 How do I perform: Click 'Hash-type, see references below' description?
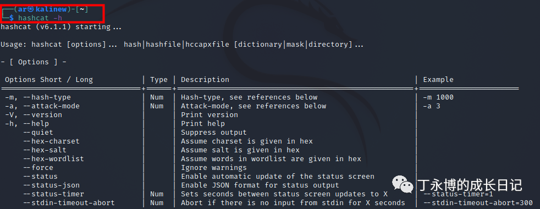click(249, 97)
